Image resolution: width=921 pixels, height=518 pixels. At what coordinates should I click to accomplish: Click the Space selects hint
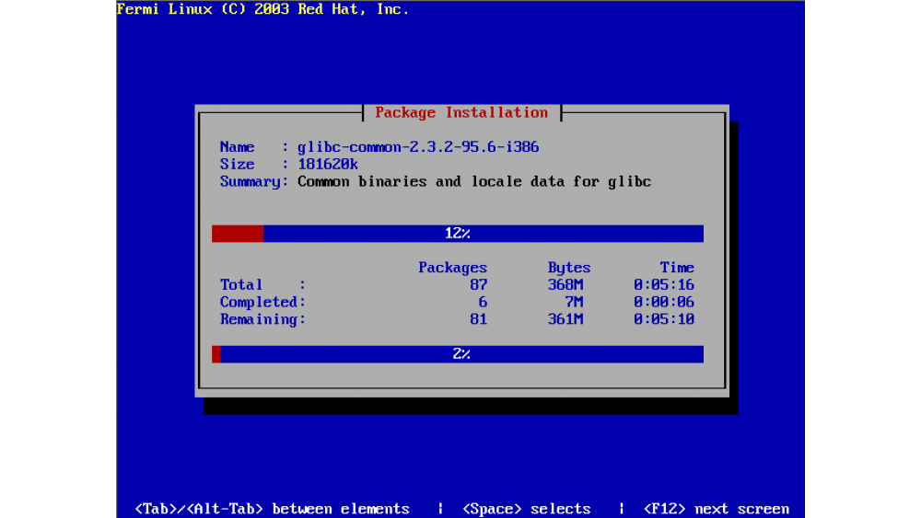point(526,509)
